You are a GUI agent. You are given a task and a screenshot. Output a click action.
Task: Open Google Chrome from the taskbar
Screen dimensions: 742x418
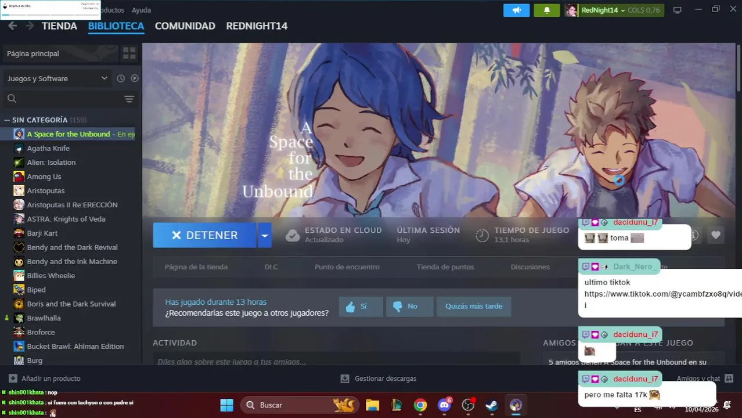point(420,405)
